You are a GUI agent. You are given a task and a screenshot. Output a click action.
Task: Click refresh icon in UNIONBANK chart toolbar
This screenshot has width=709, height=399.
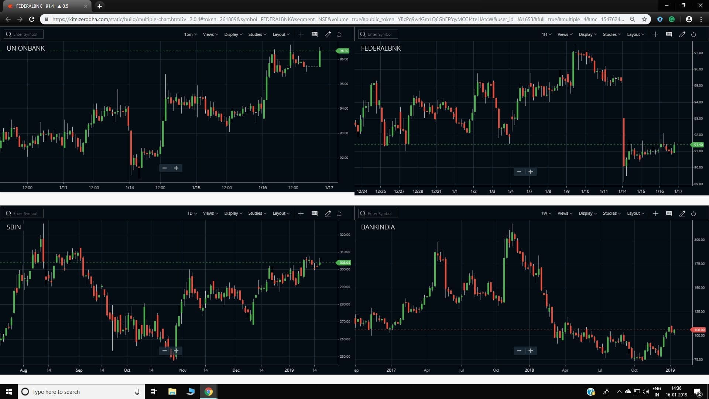(339, 34)
